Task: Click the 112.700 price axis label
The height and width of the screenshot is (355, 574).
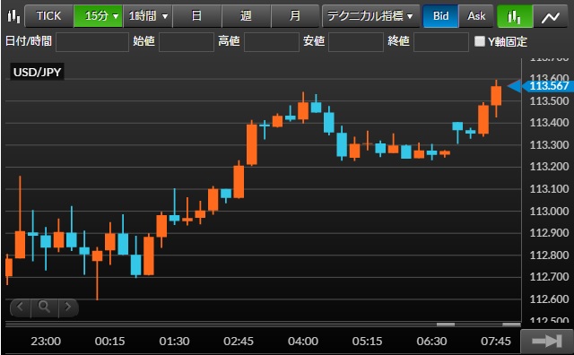Action: click(x=549, y=277)
